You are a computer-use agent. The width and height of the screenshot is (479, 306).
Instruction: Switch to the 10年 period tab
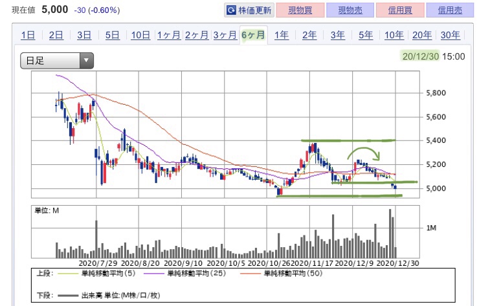pyautogui.click(x=394, y=35)
